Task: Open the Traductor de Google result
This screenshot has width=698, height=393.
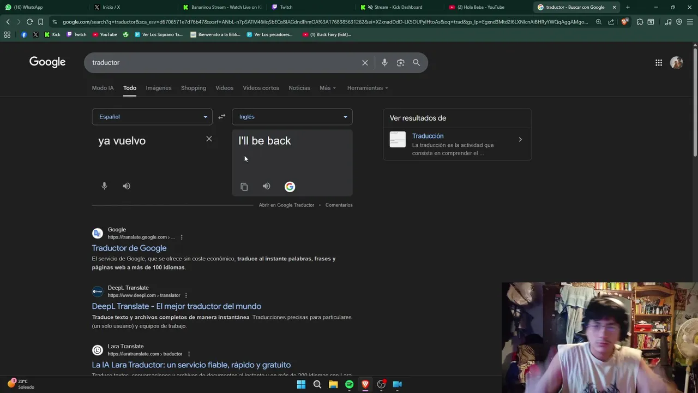Action: click(x=129, y=248)
